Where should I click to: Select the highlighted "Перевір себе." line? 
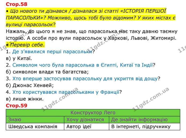[25, 45]
